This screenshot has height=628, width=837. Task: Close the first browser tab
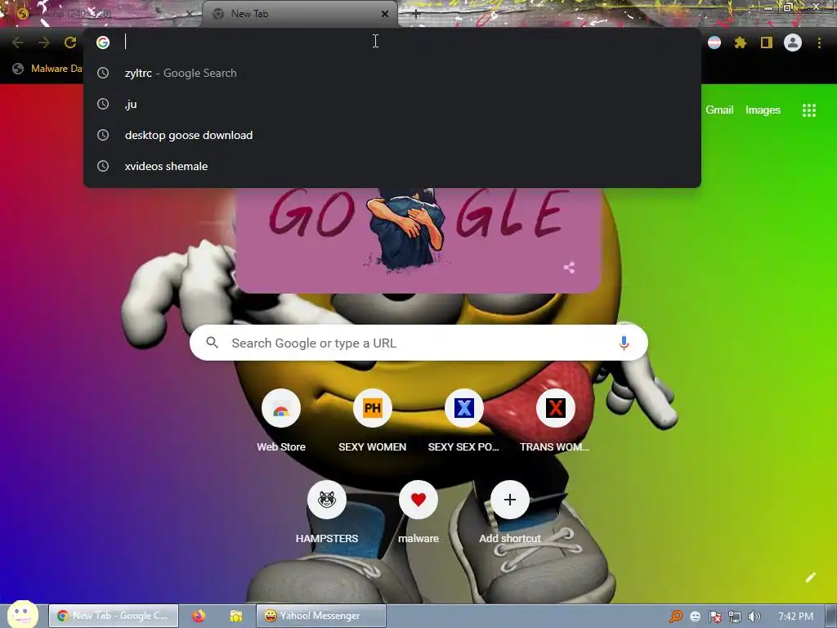point(189,14)
